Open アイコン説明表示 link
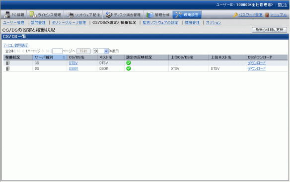The width and height of the screenshot is (290, 182). tap(16, 45)
